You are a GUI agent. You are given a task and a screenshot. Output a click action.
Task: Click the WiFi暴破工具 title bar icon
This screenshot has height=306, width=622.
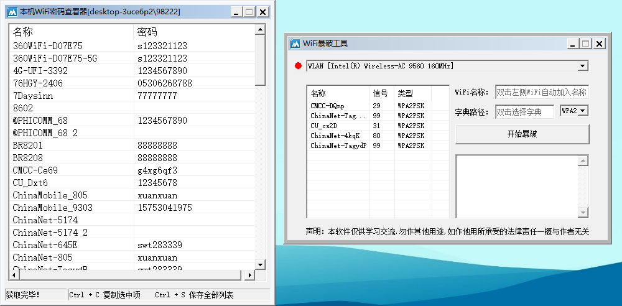[295, 44]
